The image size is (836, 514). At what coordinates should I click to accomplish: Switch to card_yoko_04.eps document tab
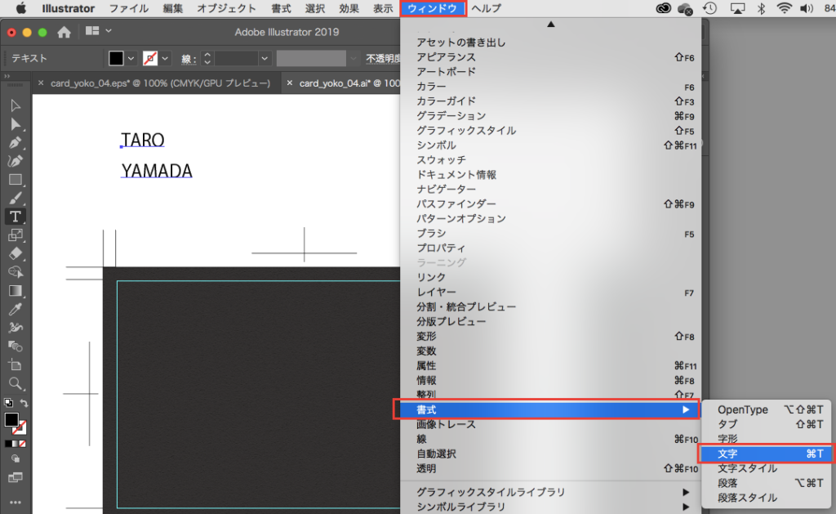(160, 83)
